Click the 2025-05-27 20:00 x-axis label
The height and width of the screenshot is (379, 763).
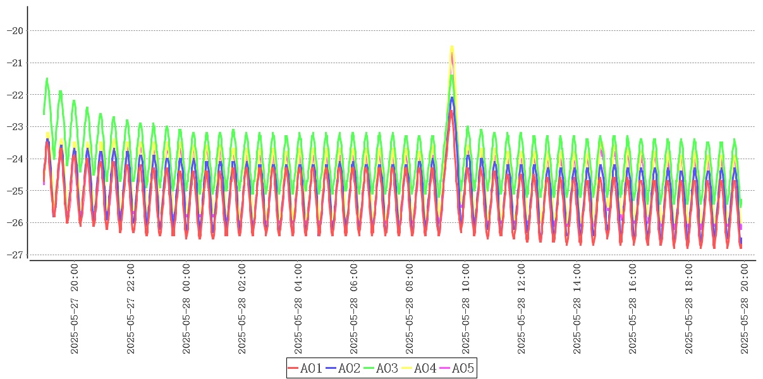coord(75,309)
